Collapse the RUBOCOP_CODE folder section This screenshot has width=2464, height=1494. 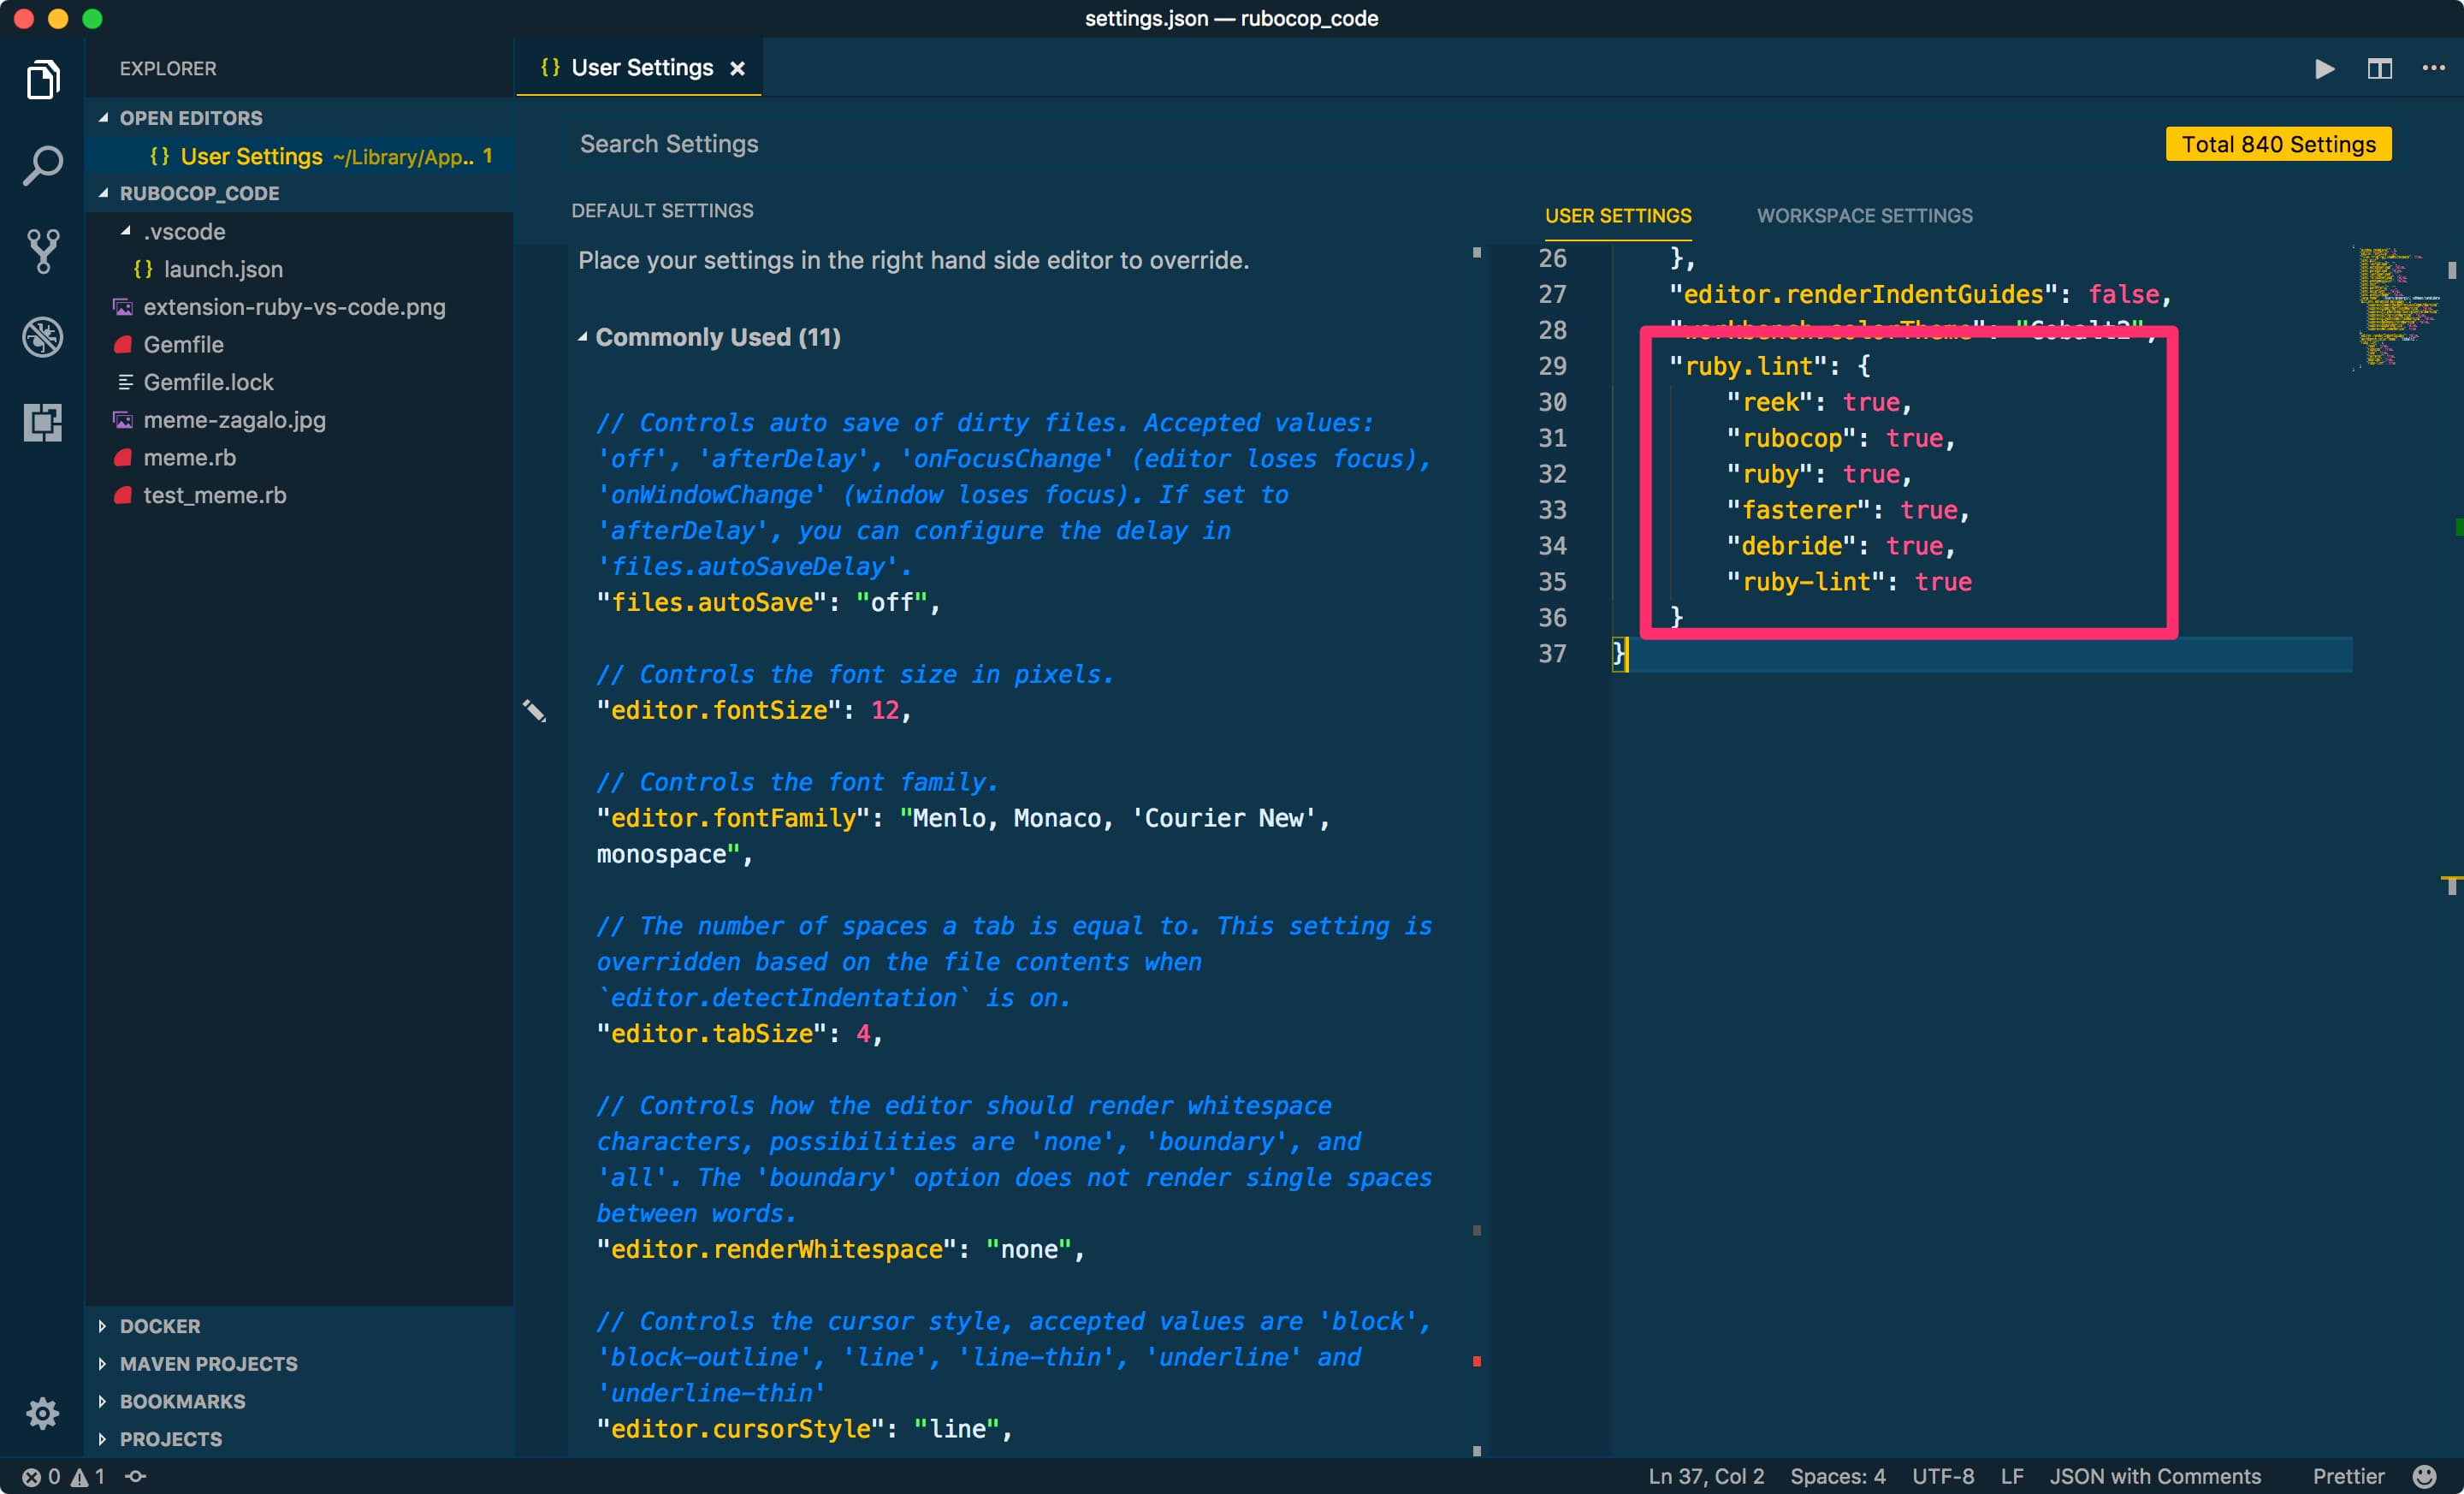[103, 193]
